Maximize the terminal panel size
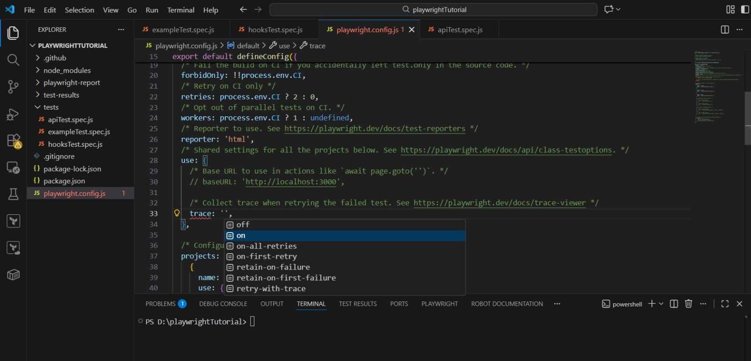 [725, 304]
